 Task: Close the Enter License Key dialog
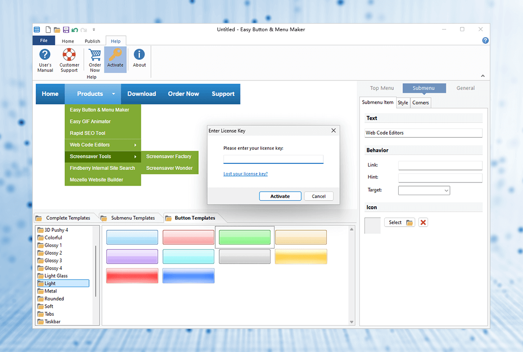click(x=333, y=130)
